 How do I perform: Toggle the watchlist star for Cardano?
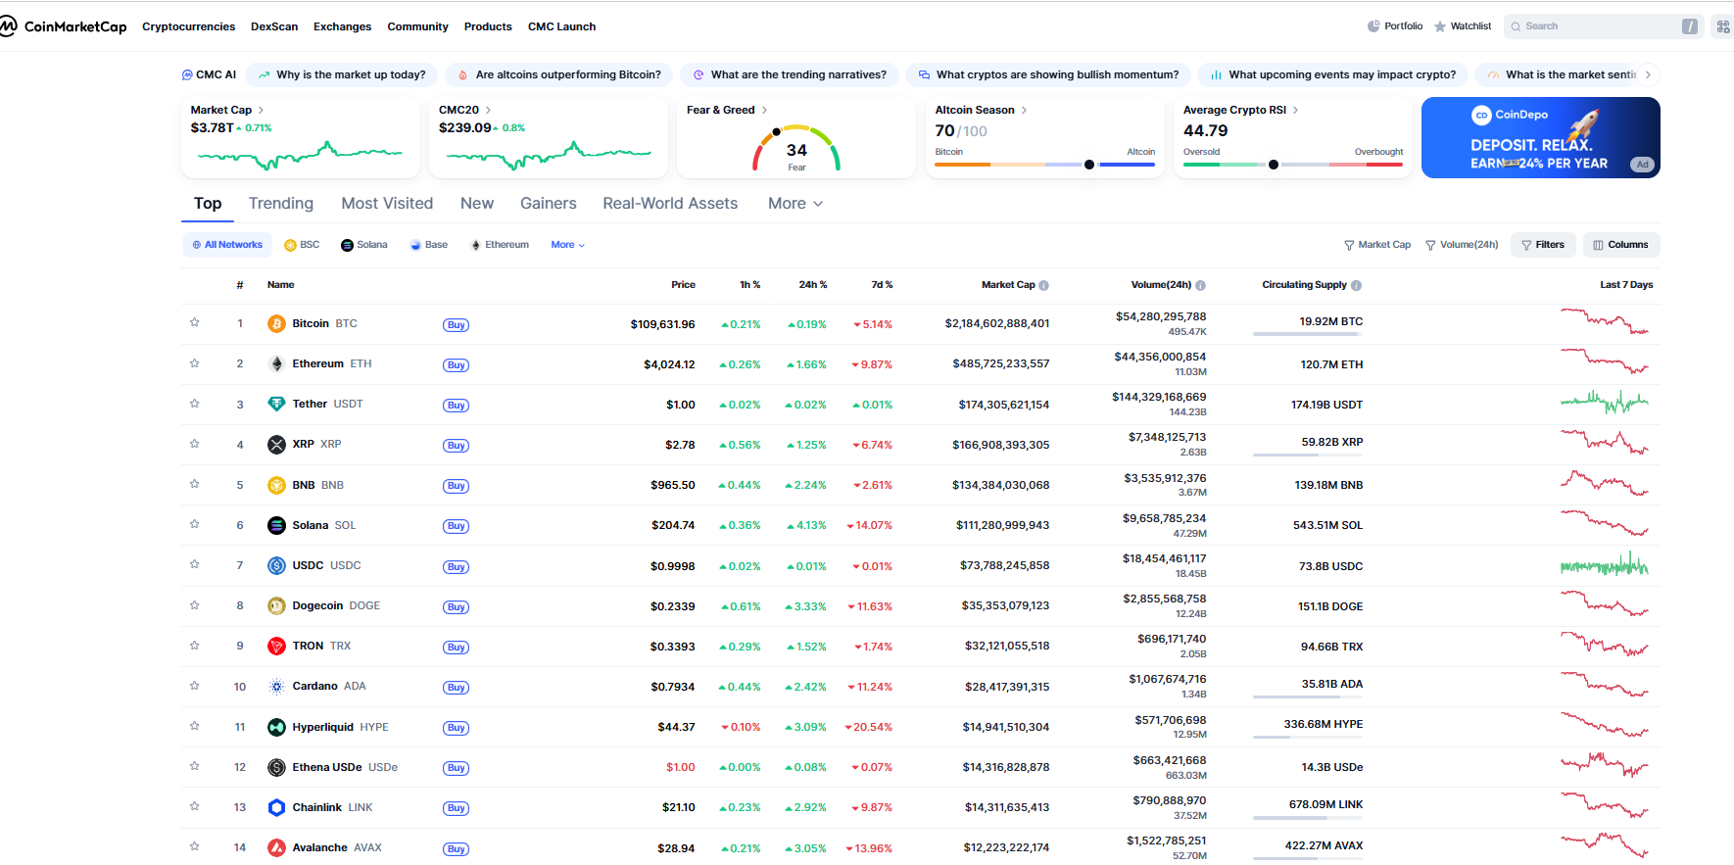point(194,686)
